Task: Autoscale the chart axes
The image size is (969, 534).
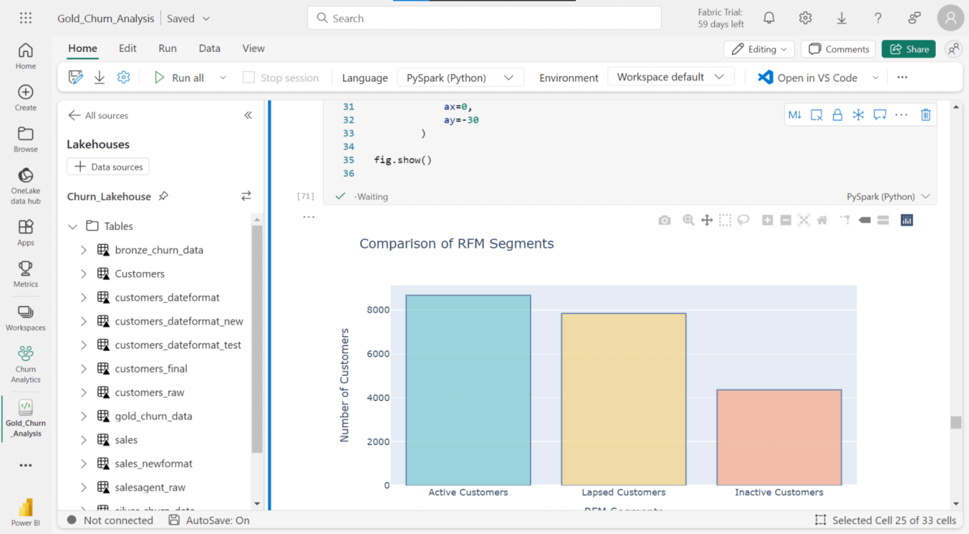Action: (x=804, y=220)
